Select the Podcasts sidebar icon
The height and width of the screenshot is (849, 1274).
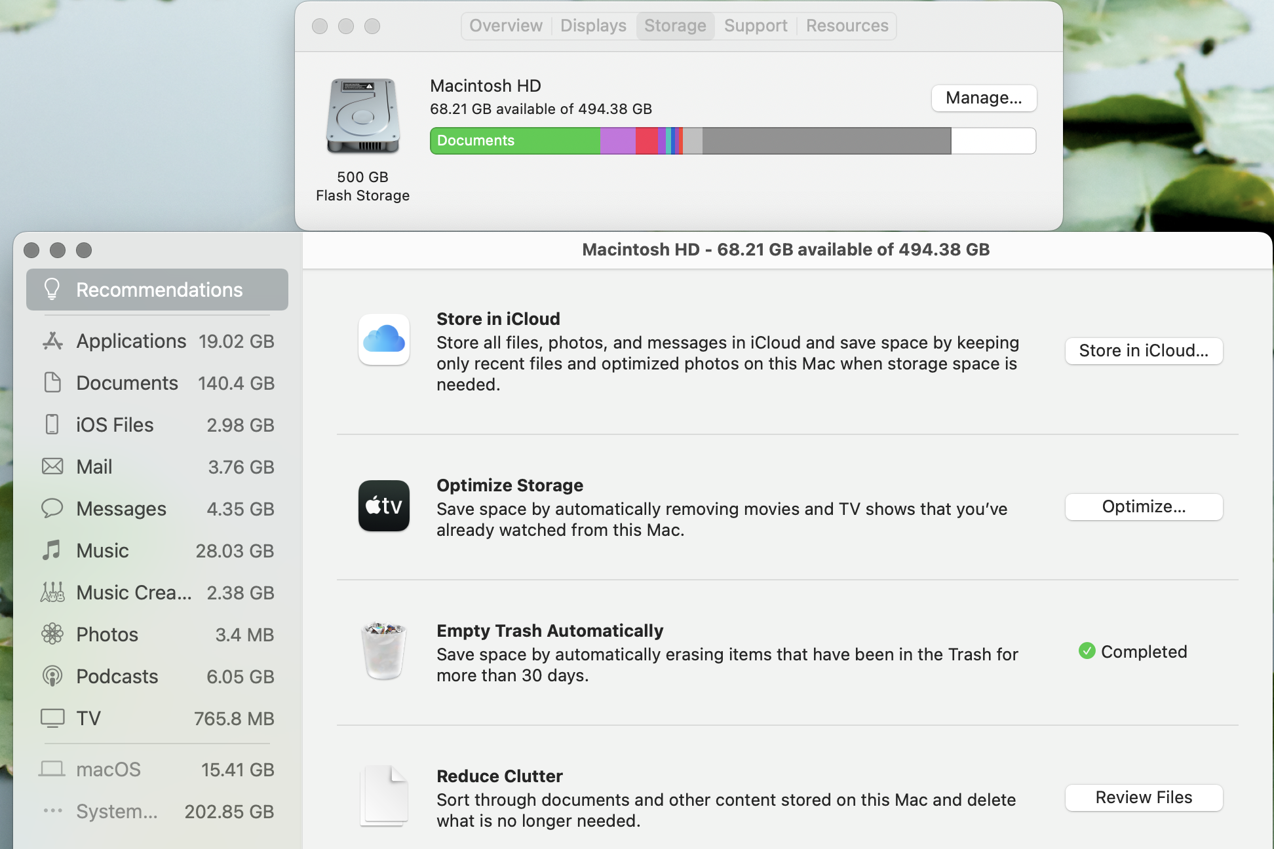52,676
